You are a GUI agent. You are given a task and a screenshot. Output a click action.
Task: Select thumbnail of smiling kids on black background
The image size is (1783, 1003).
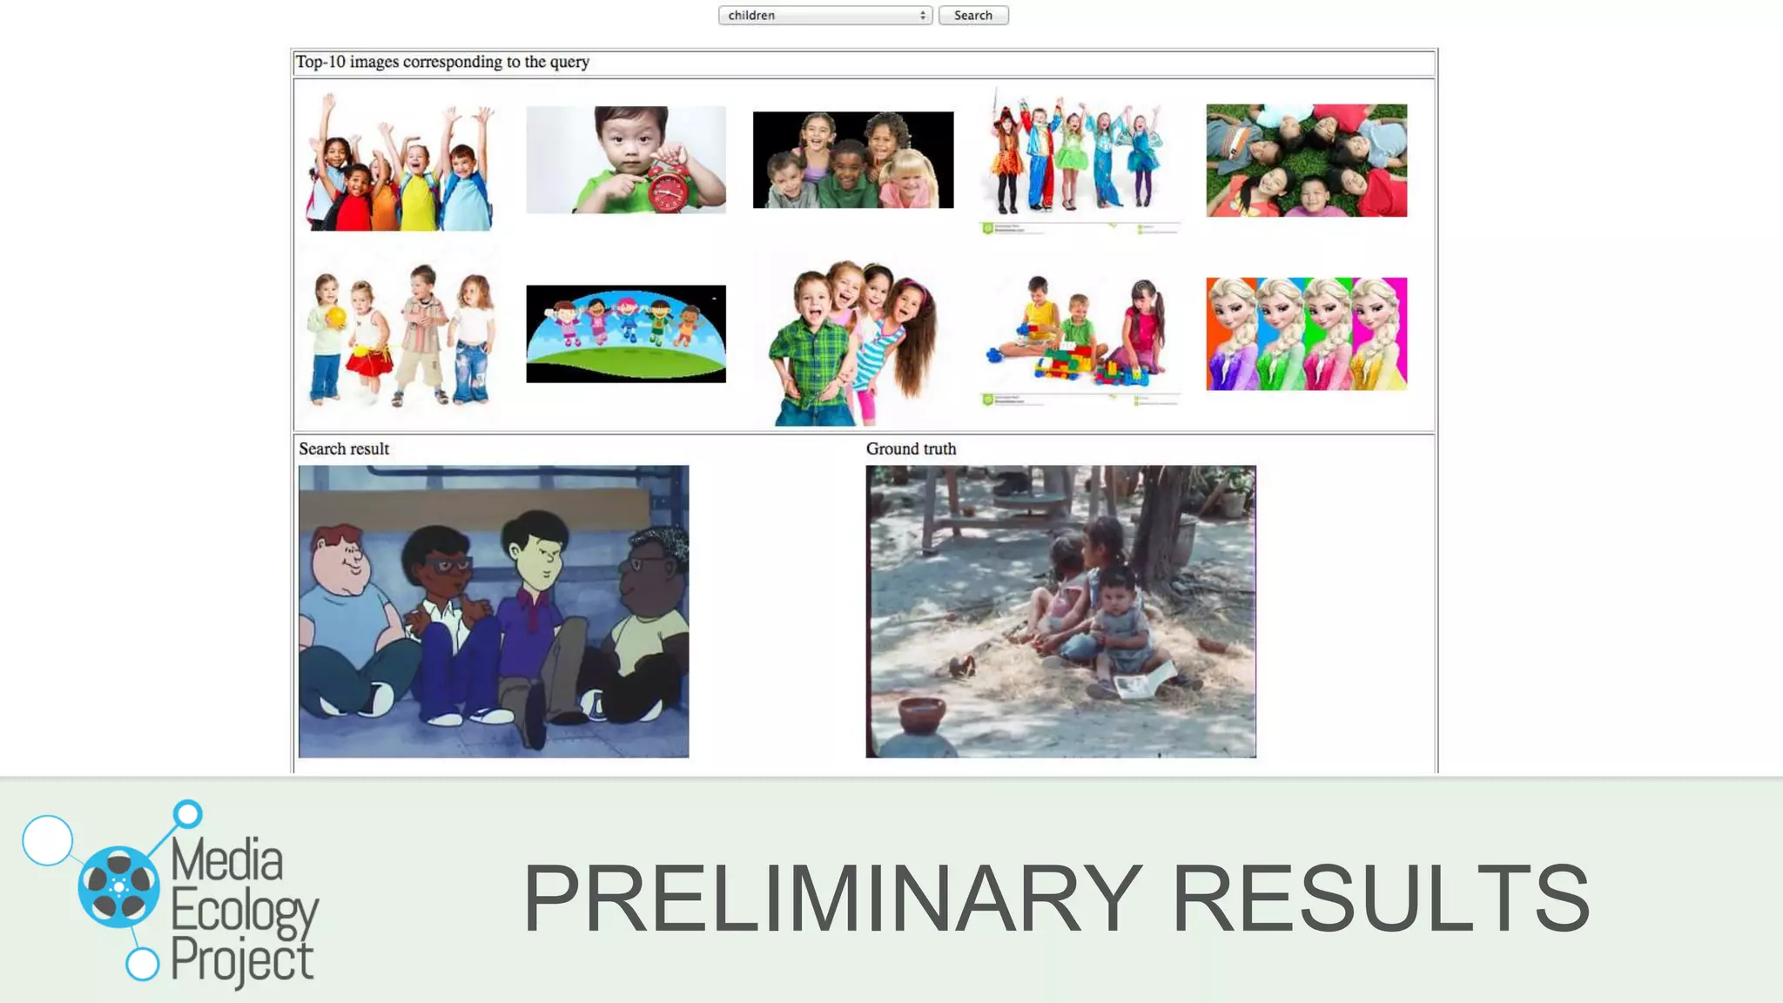[x=853, y=160]
